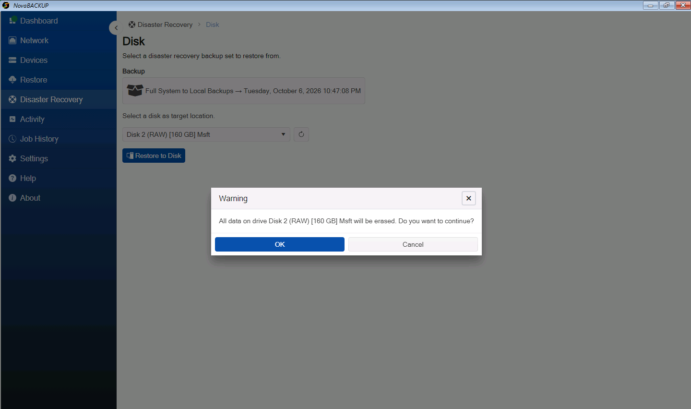This screenshot has width=691, height=409.
Task: Click the Job History clock icon
Action: (12, 139)
